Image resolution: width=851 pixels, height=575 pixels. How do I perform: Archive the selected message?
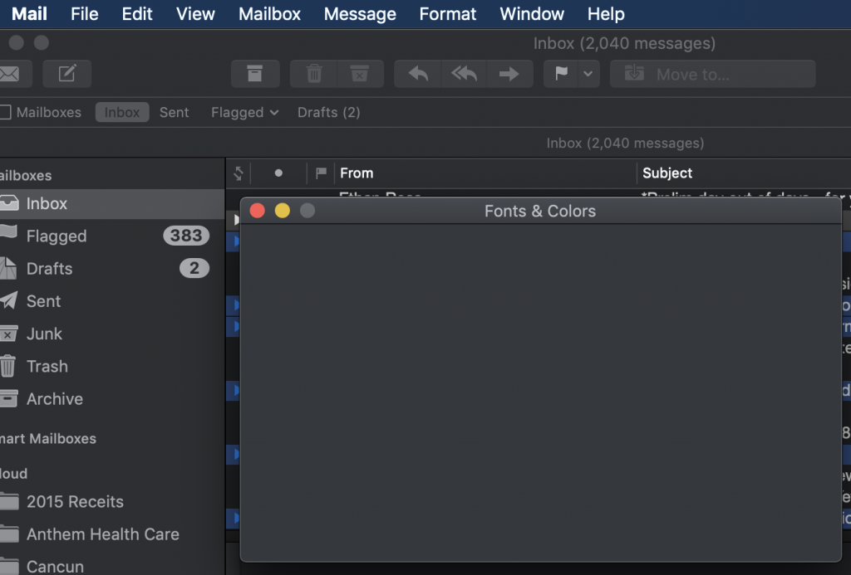pyautogui.click(x=255, y=74)
